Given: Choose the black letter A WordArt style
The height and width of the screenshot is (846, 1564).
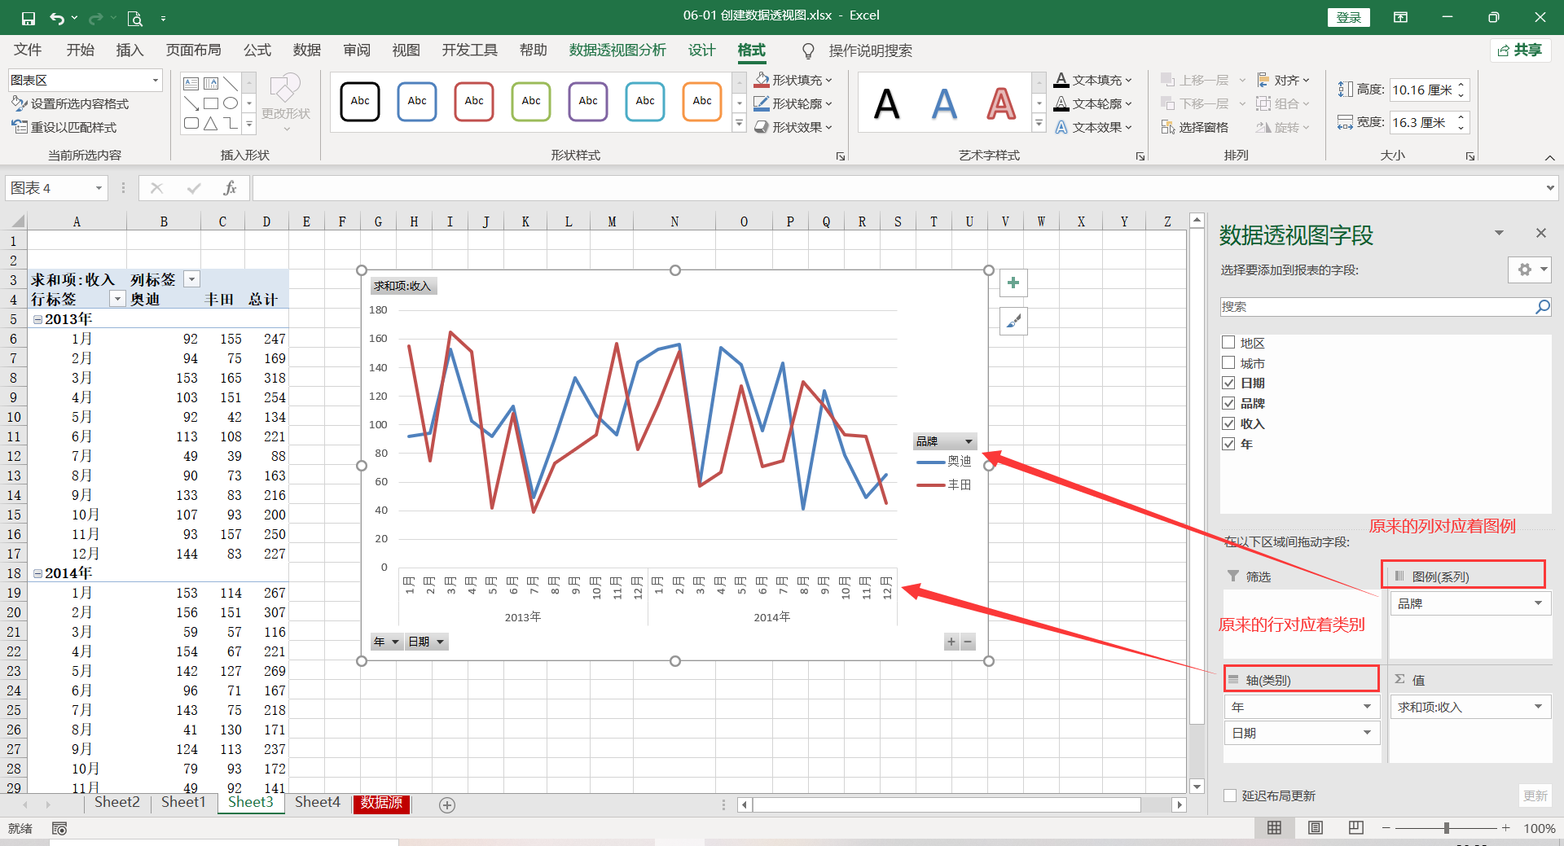Looking at the screenshot, I should click(887, 104).
